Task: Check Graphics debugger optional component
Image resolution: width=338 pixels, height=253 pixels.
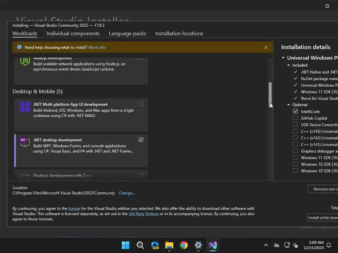Action: point(295,151)
